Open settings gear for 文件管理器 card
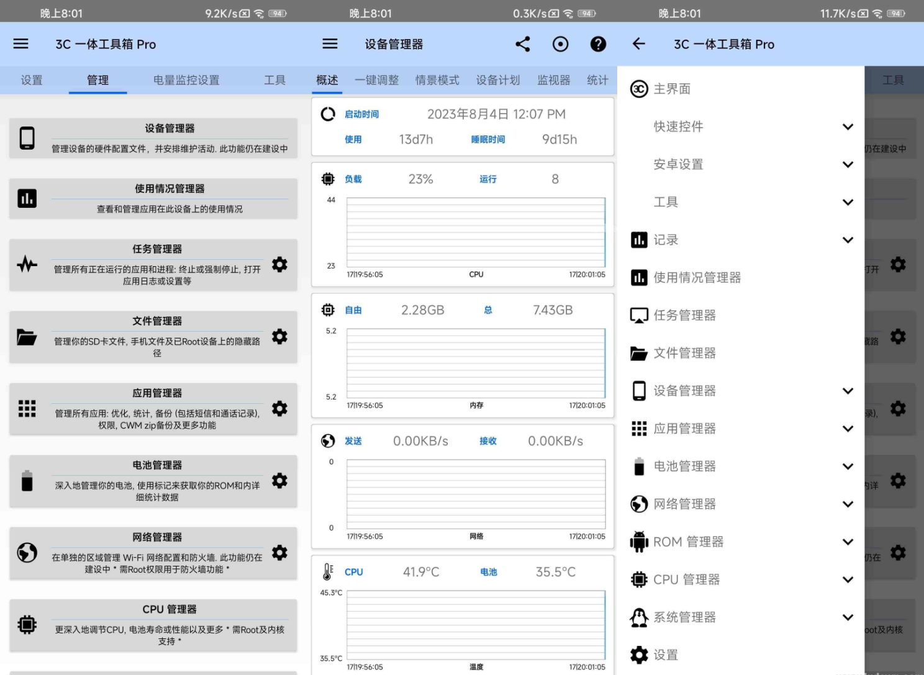This screenshot has width=924, height=675. pos(280,336)
